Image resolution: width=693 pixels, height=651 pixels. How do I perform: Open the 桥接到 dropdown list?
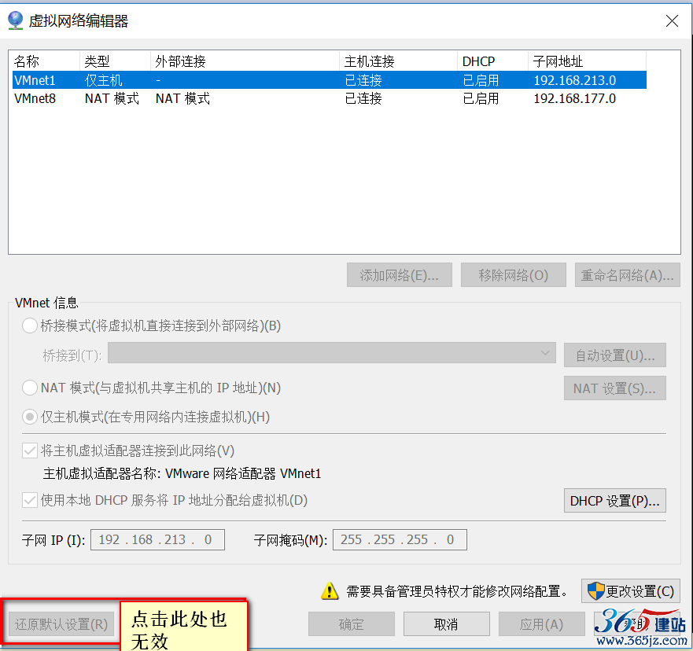click(x=331, y=353)
